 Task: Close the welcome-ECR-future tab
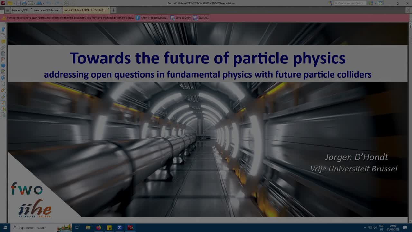[61, 9]
